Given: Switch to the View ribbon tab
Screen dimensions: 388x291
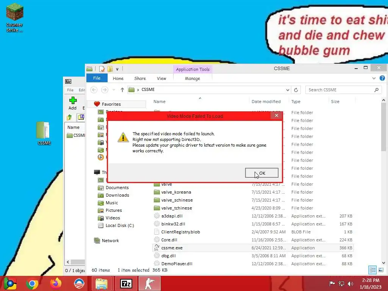Looking at the screenshot, I should [x=161, y=78].
